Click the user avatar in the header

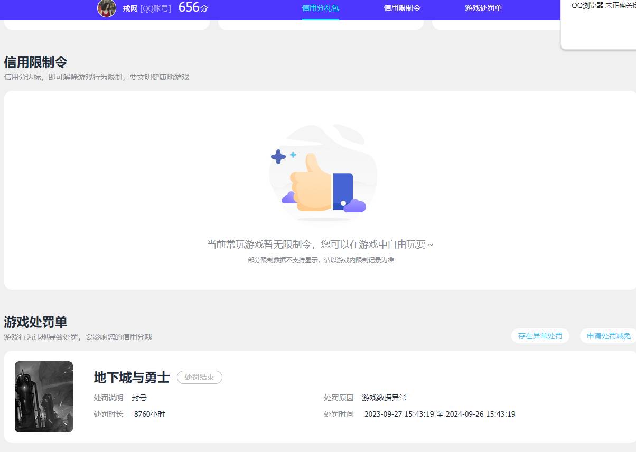(106, 9)
